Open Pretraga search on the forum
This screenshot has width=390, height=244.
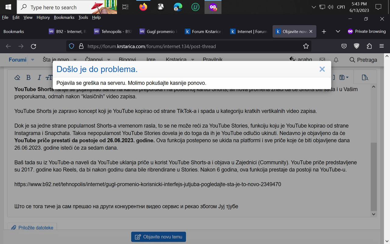[x=363, y=60]
